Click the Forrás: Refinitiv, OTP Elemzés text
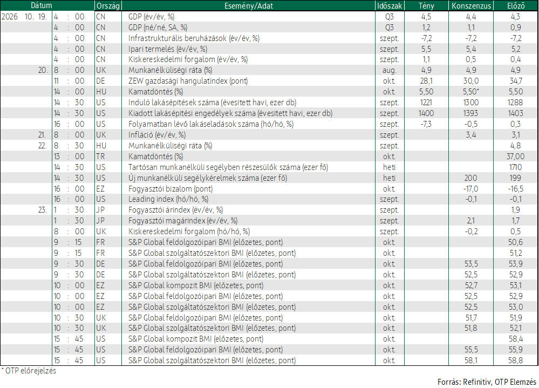Screen dimensions: 539x388 pos(487,382)
